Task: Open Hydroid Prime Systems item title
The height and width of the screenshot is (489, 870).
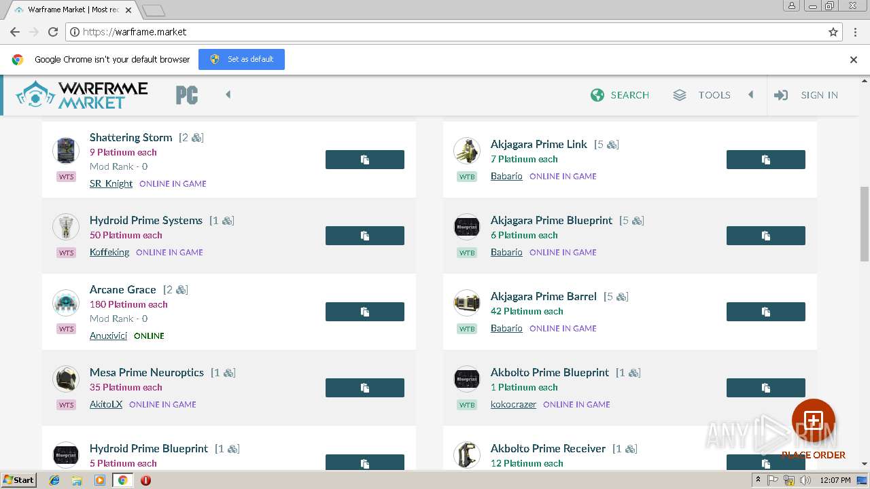Action: point(146,220)
